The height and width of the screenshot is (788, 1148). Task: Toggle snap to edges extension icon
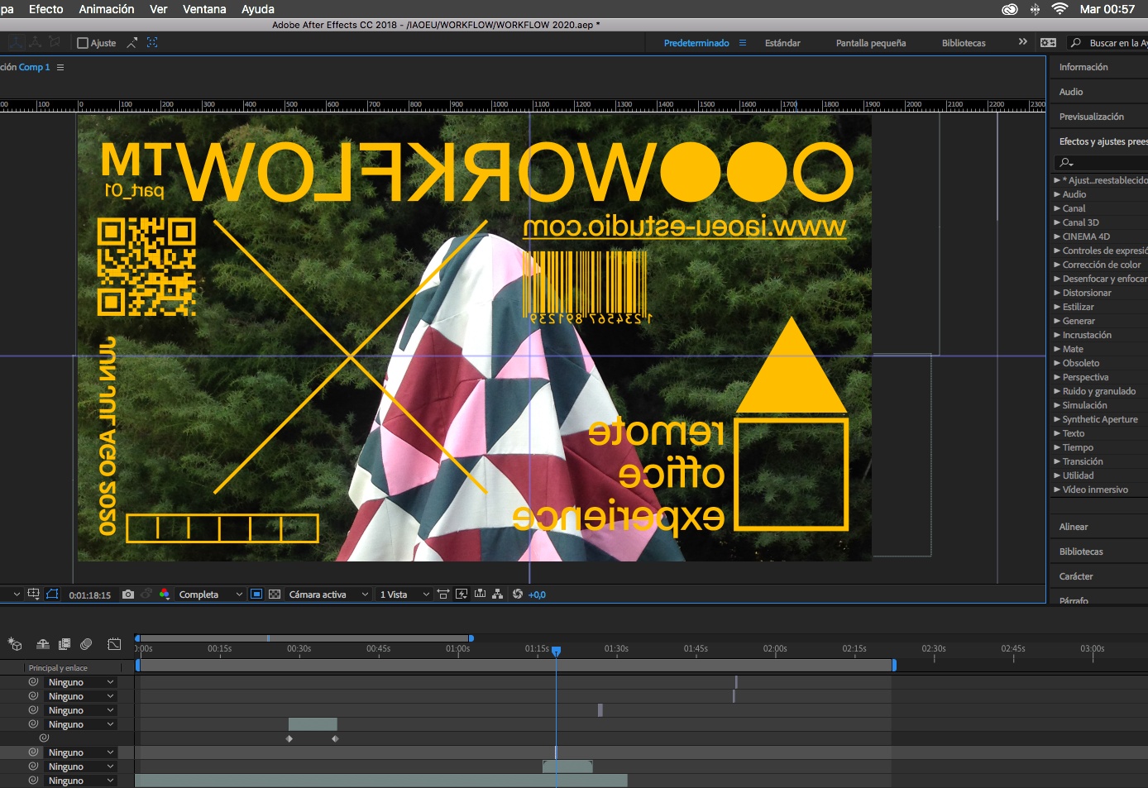[132, 42]
